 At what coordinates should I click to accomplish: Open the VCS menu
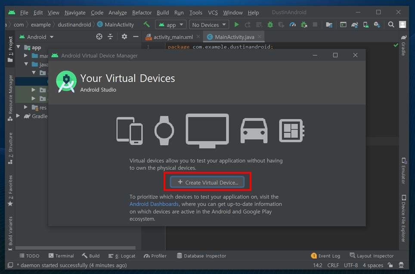[x=213, y=12]
